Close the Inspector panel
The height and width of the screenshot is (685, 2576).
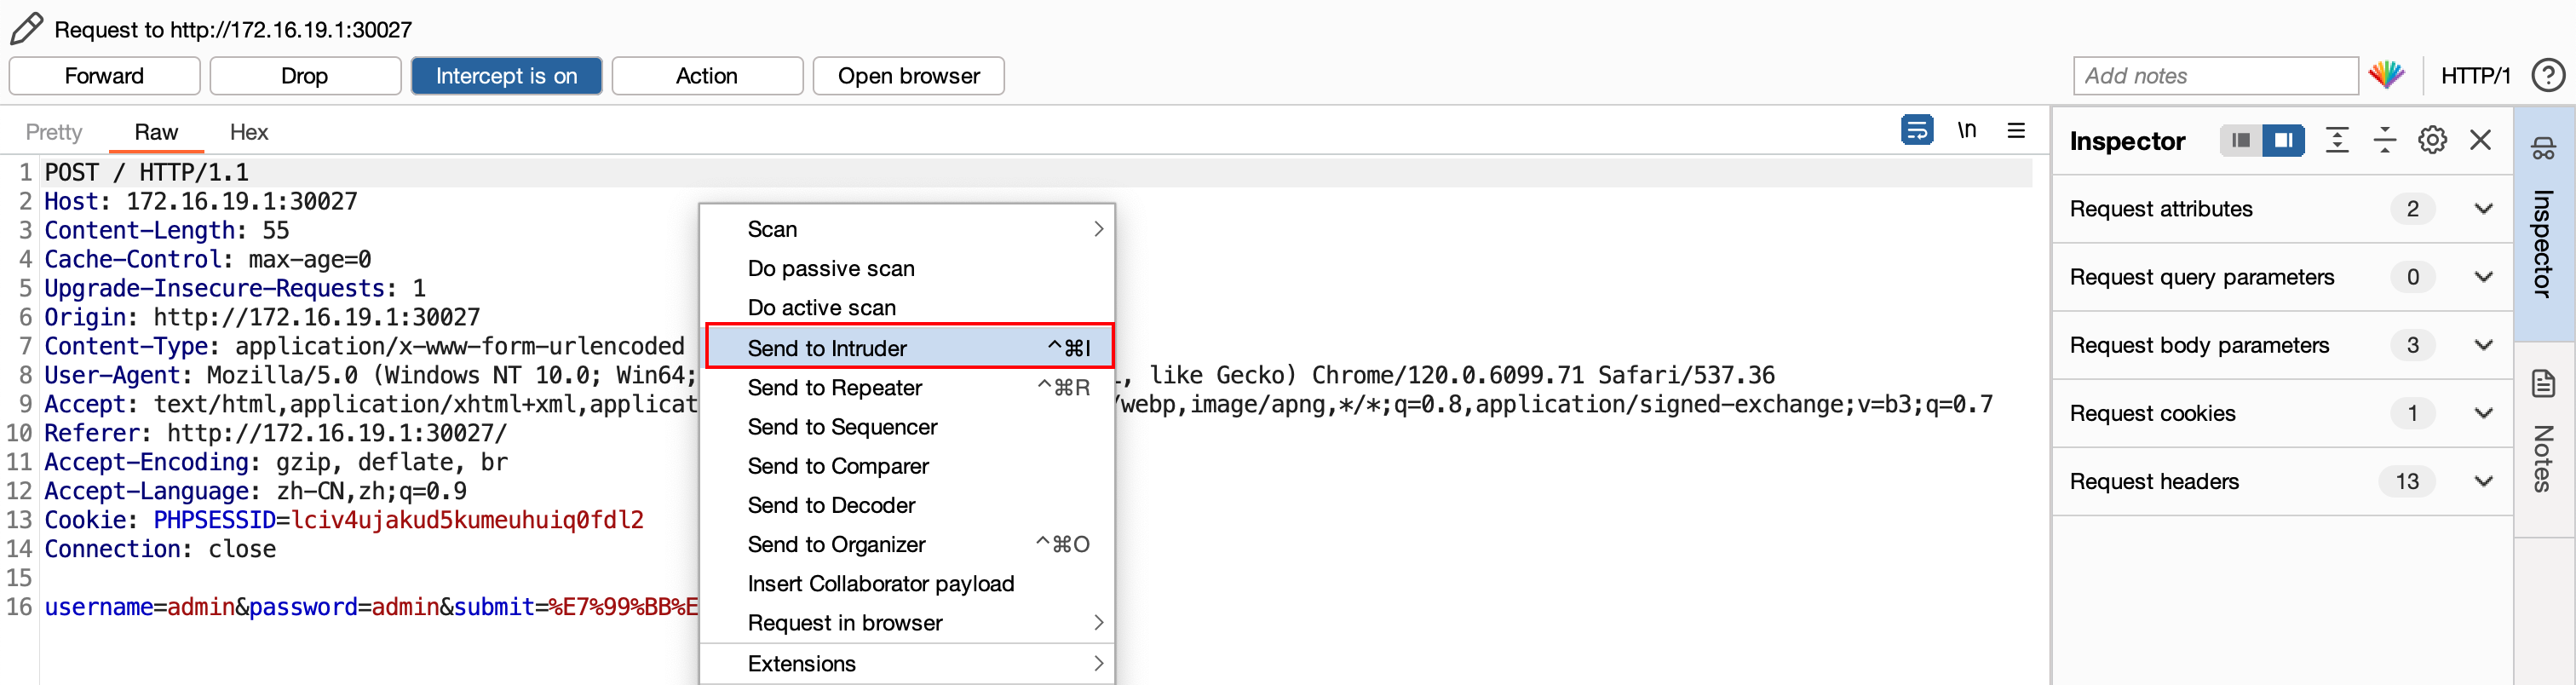point(2480,140)
